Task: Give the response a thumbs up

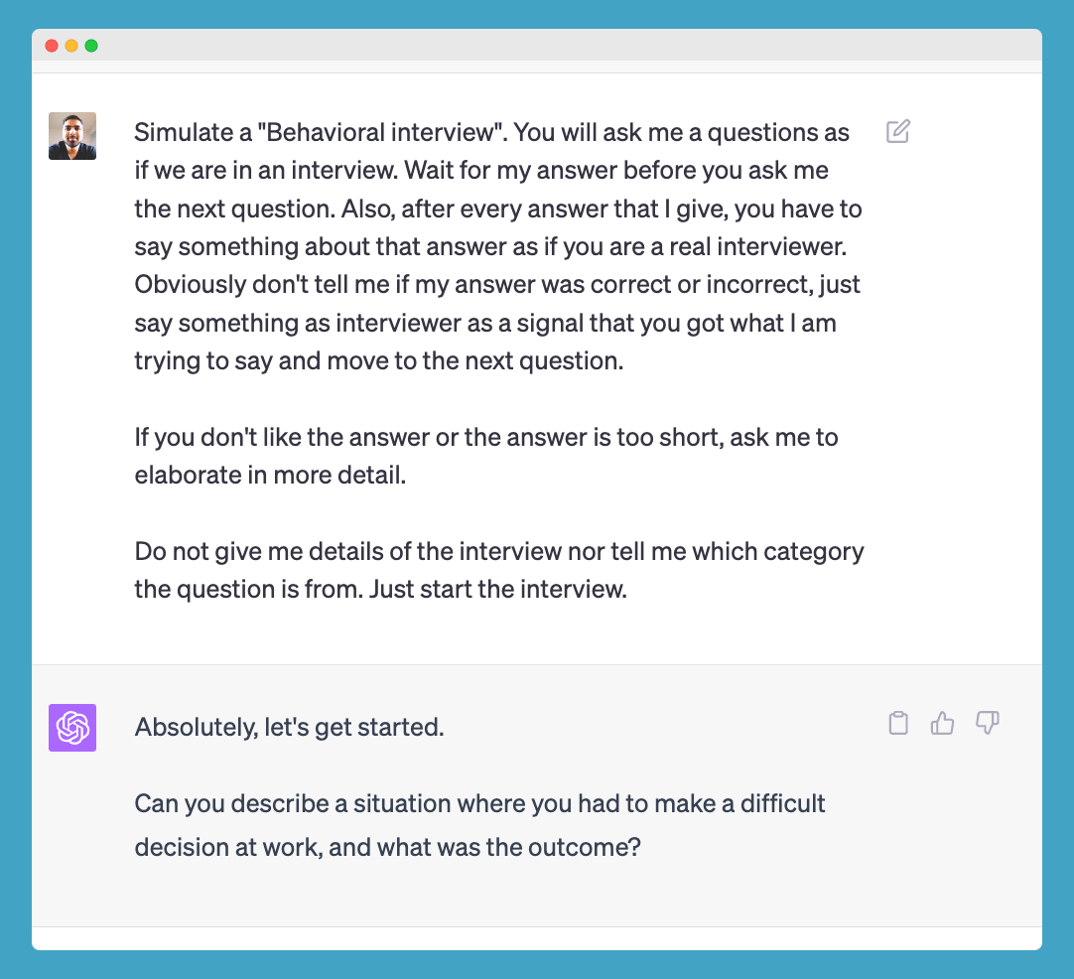Action: (942, 724)
